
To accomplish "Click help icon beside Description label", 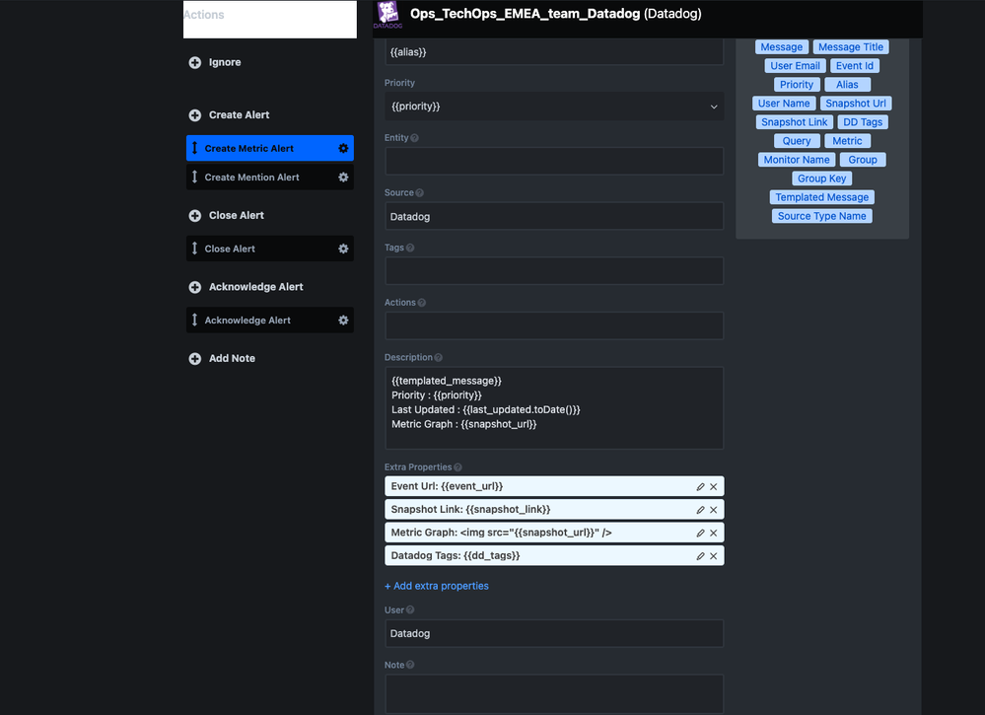I will 439,357.
